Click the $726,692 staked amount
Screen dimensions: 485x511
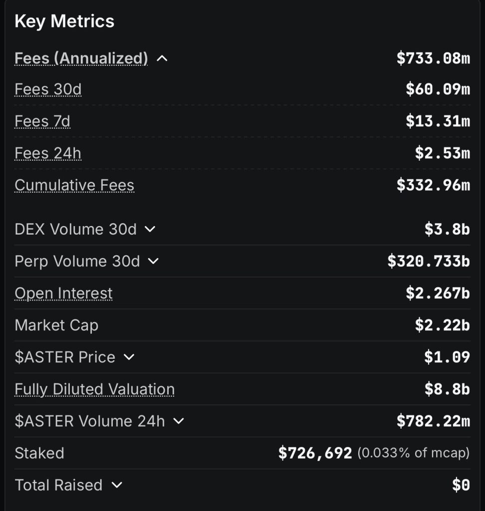pyautogui.click(x=315, y=453)
